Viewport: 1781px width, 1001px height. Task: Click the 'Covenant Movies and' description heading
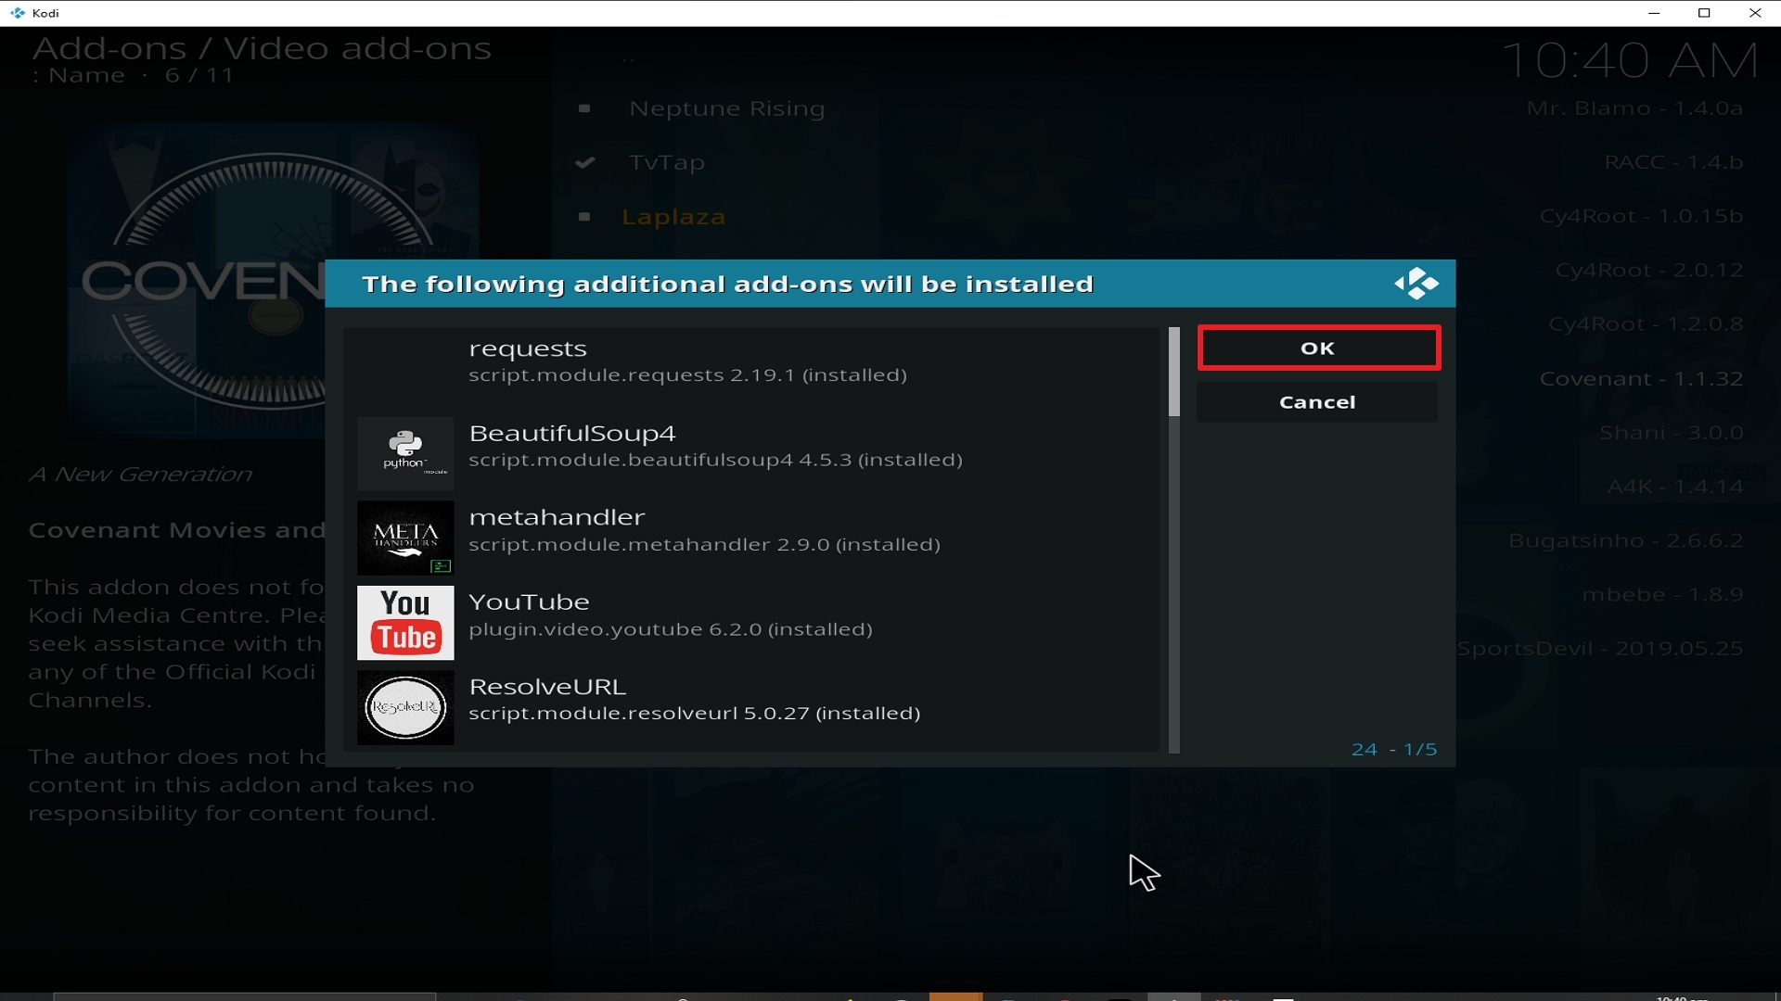pos(176,530)
